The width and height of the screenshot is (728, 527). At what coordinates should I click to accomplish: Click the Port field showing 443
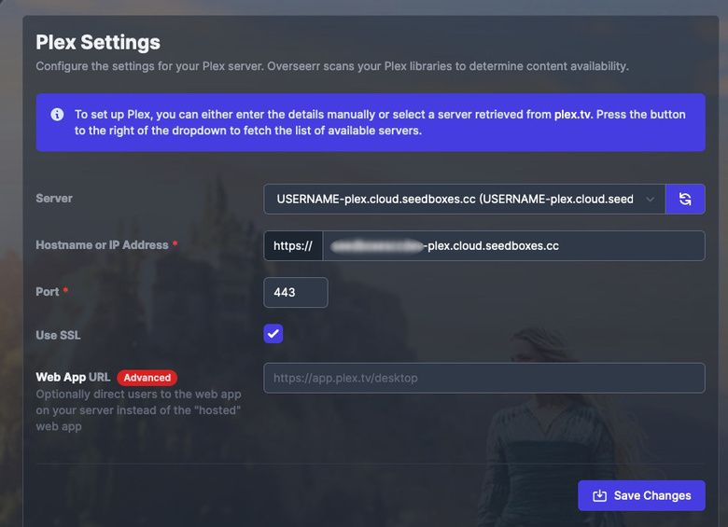[296, 292]
